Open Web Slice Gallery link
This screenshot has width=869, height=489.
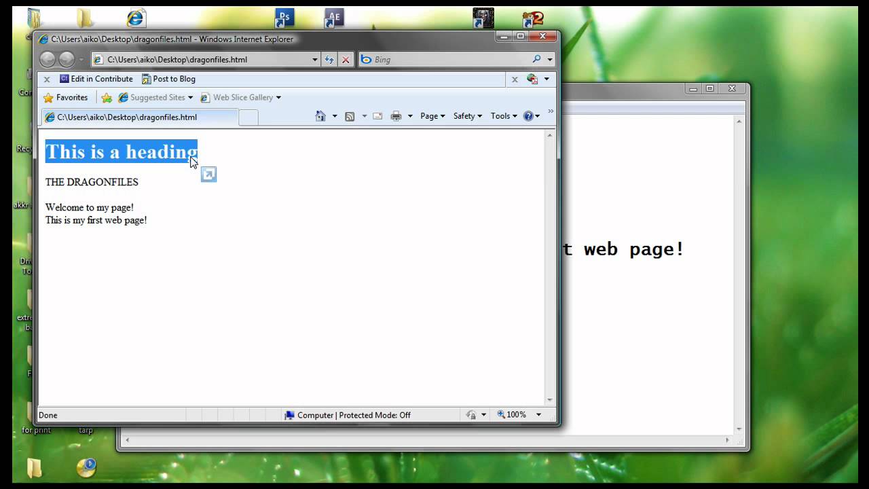point(240,98)
